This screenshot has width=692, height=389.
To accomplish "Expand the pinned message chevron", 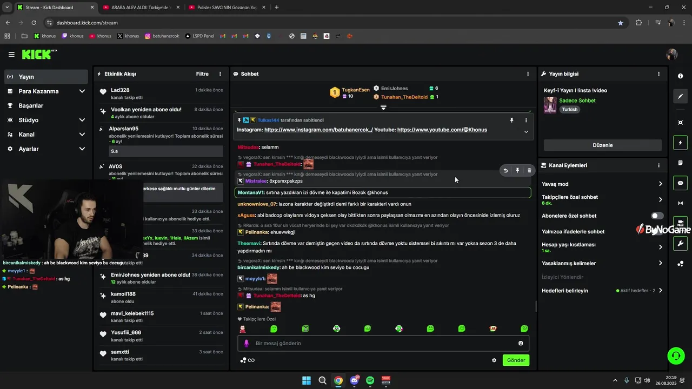I will [526, 132].
